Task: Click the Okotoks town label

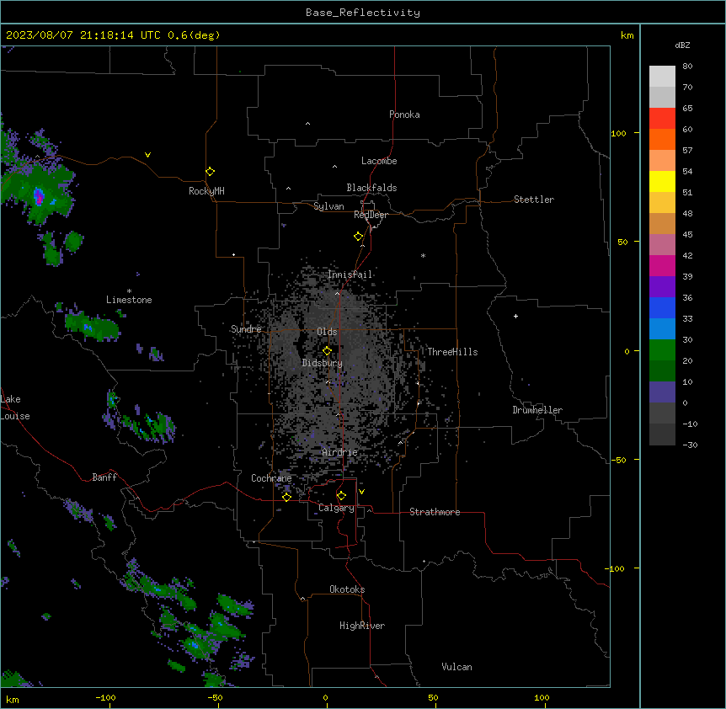Action: [347, 589]
